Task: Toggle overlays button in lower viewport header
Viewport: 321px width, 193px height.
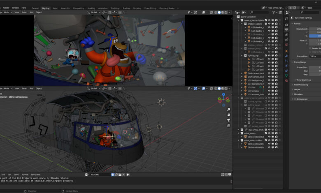Action: point(203,88)
